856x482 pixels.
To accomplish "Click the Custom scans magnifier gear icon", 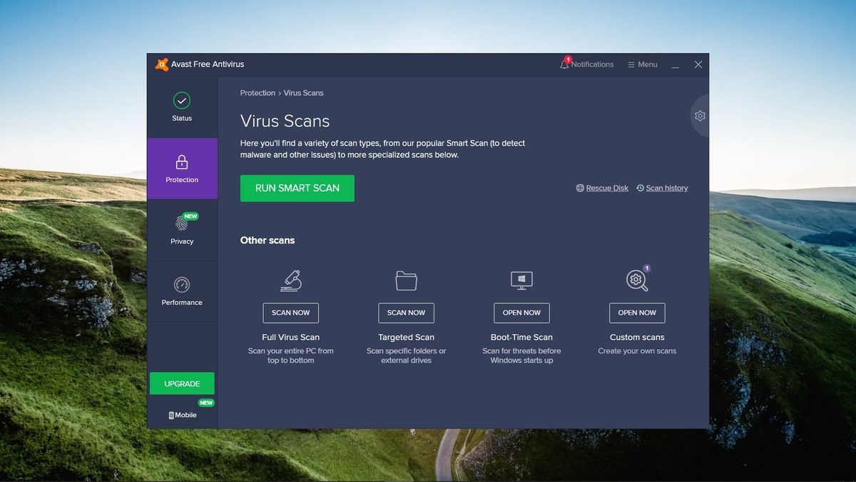I will coord(637,281).
